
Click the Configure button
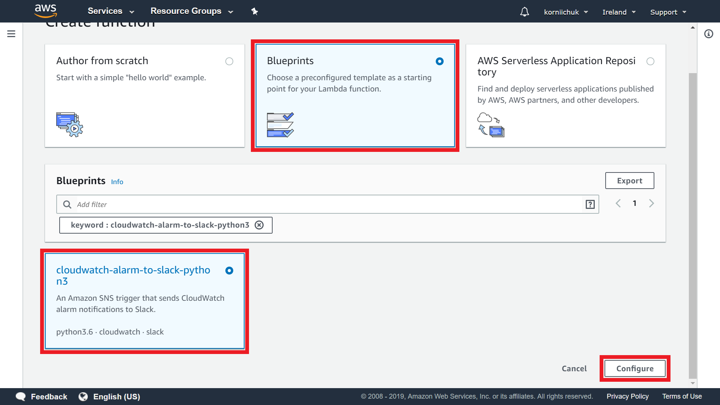tap(635, 369)
